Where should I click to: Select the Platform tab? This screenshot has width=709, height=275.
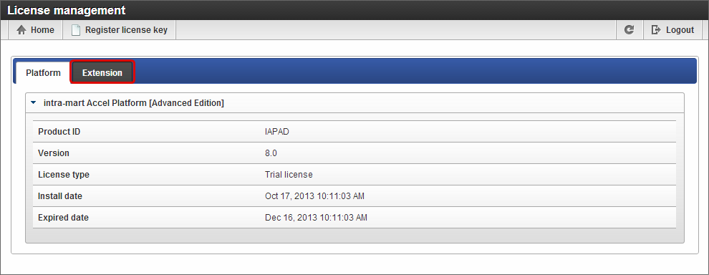43,72
